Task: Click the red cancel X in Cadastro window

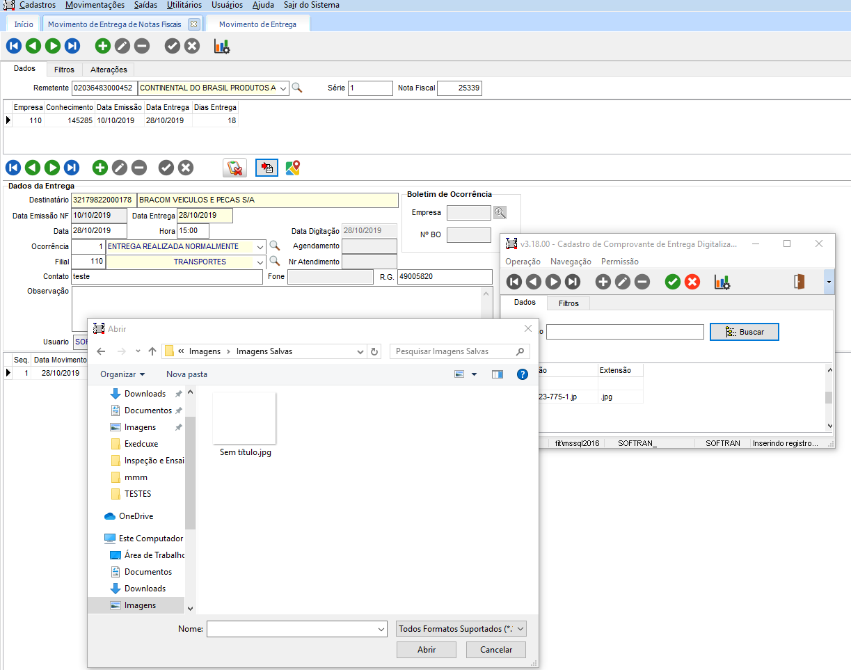Action: click(692, 282)
